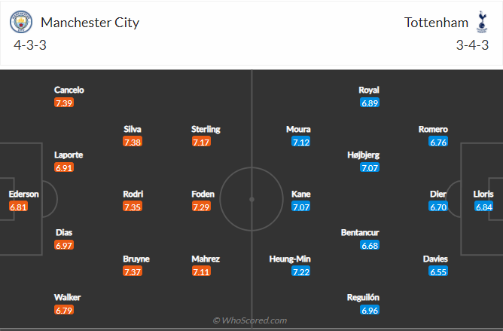Select player Kane on the pitch

pyautogui.click(x=300, y=194)
